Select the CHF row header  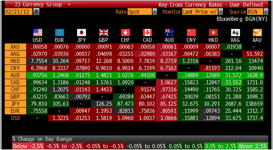(15, 90)
